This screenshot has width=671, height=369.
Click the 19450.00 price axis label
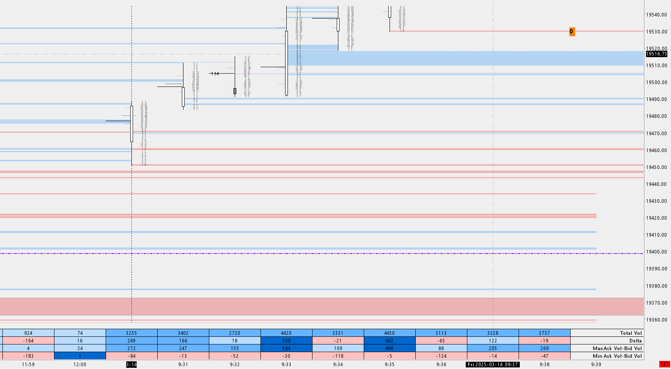coord(656,167)
